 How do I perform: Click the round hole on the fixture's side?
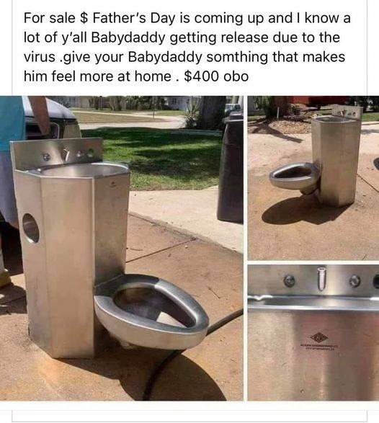point(30,228)
